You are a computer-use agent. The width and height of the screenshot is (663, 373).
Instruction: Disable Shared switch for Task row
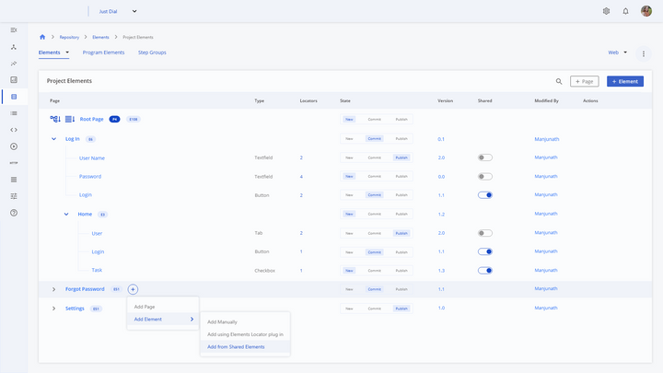coord(485,270)
